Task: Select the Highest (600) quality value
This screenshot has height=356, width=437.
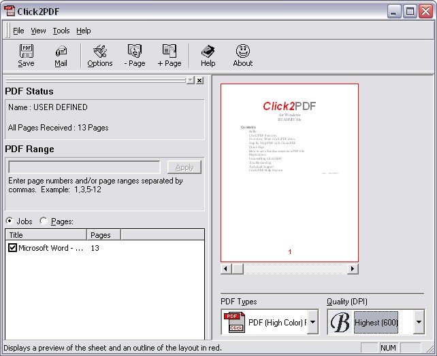Action: [x=376, y=322]
